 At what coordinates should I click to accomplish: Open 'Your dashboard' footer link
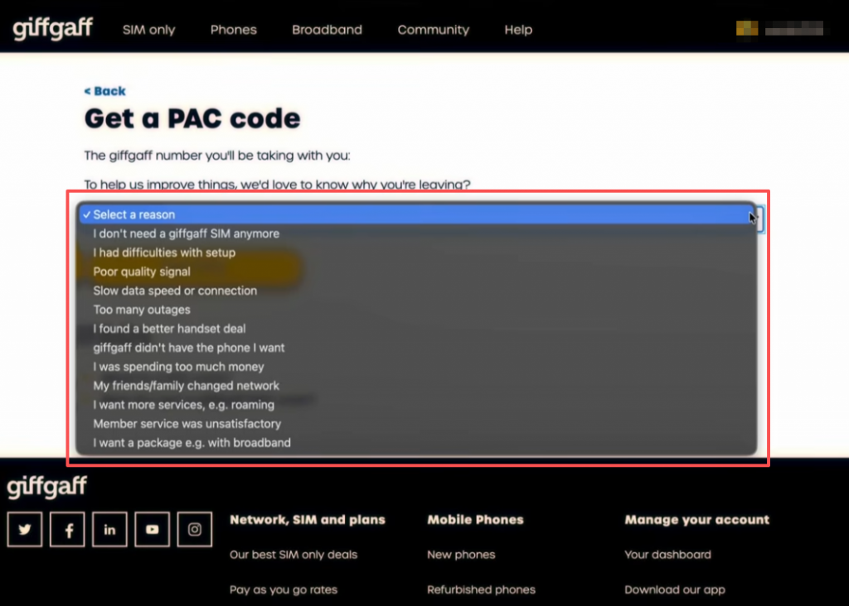pyautogui.click(x=667, y=555)
